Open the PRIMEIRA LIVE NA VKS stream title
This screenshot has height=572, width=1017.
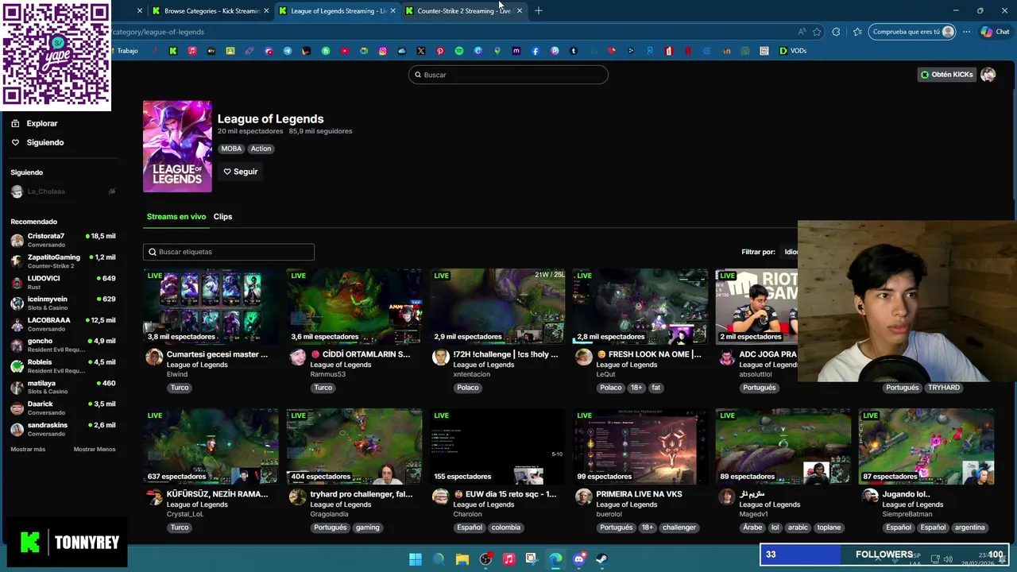[x=639, y=494]
